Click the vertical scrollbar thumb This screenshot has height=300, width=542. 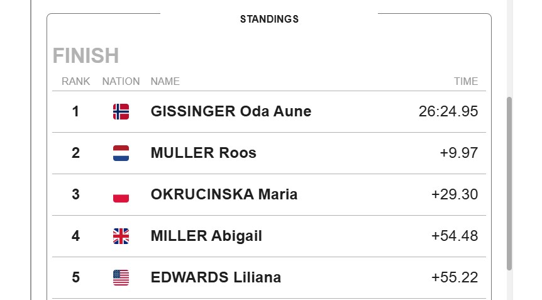pyautogui.click(x=509, y=184)
